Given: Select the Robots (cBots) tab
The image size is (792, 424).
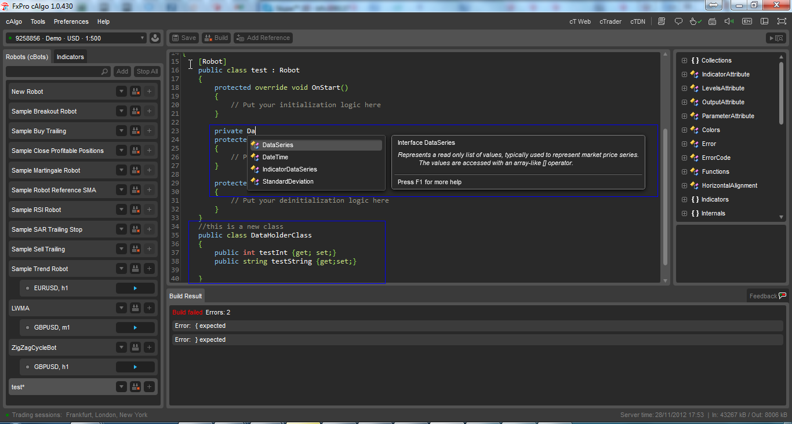Looking at the screenshot, I should (x=27, y=57).
